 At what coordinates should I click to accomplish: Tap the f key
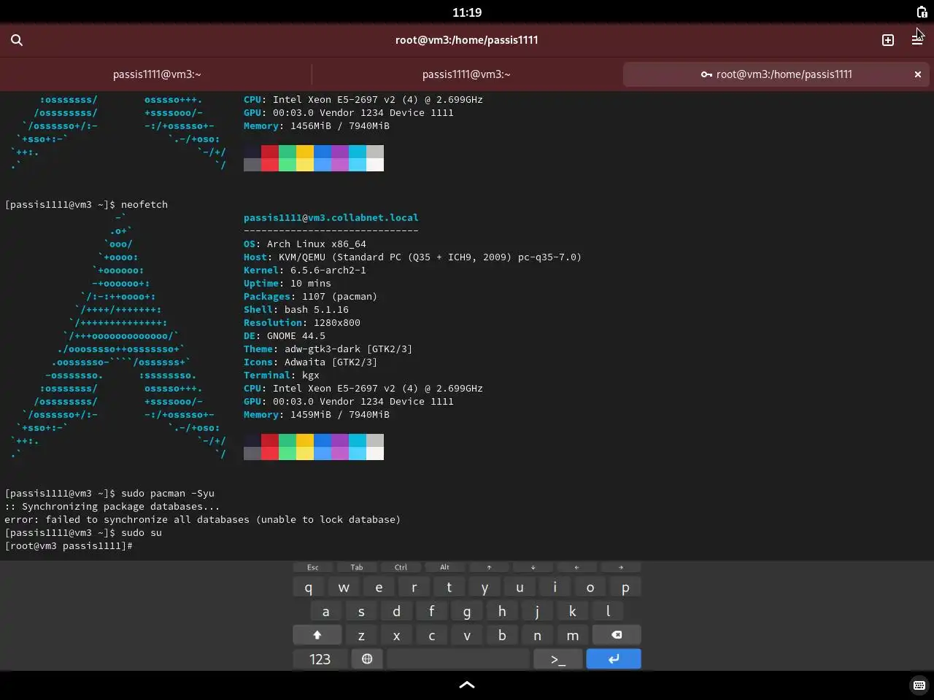click(432, 611)
